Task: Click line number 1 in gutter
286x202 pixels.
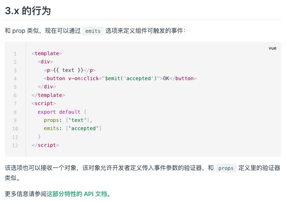Action: (15, 54)
